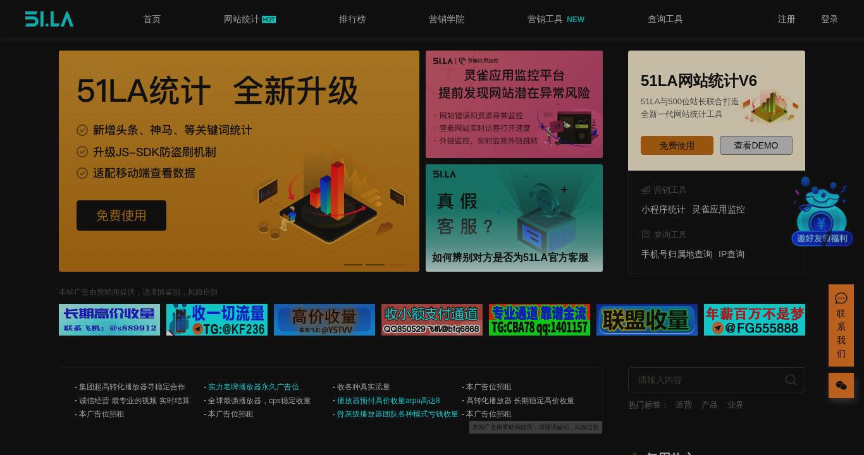
Task: Open IP查询 link
Action: [731, 254]
